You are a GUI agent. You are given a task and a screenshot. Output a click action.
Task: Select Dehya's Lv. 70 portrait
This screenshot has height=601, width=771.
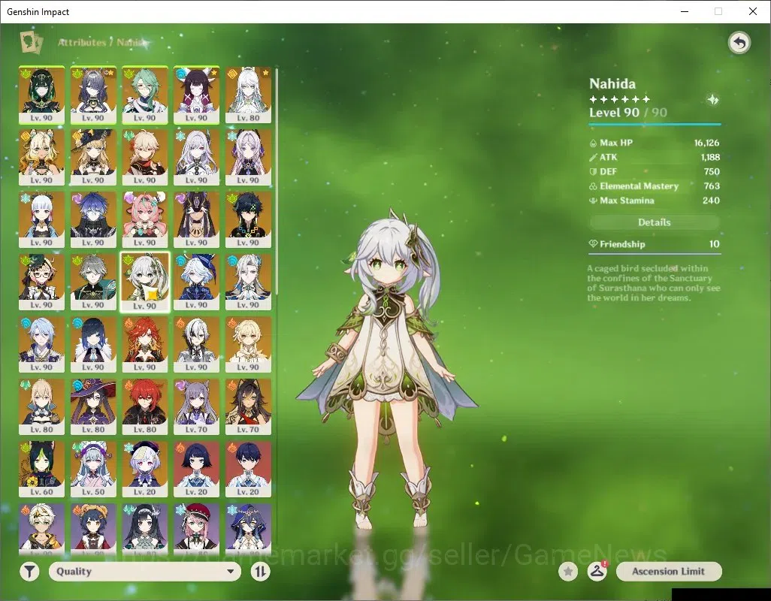point(248,407)
